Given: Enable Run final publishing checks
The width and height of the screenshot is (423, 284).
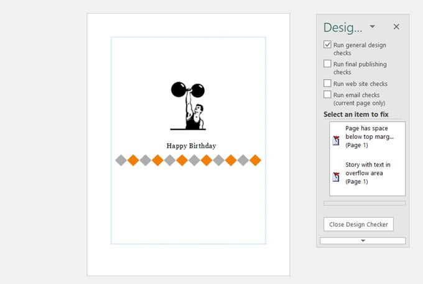Looking at the screenshot, I should click(327, 64).
